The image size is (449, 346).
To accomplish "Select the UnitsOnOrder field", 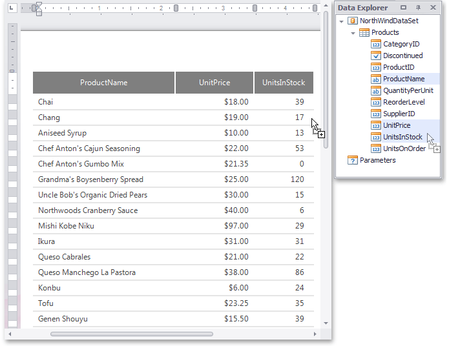I will coord(404,148).
